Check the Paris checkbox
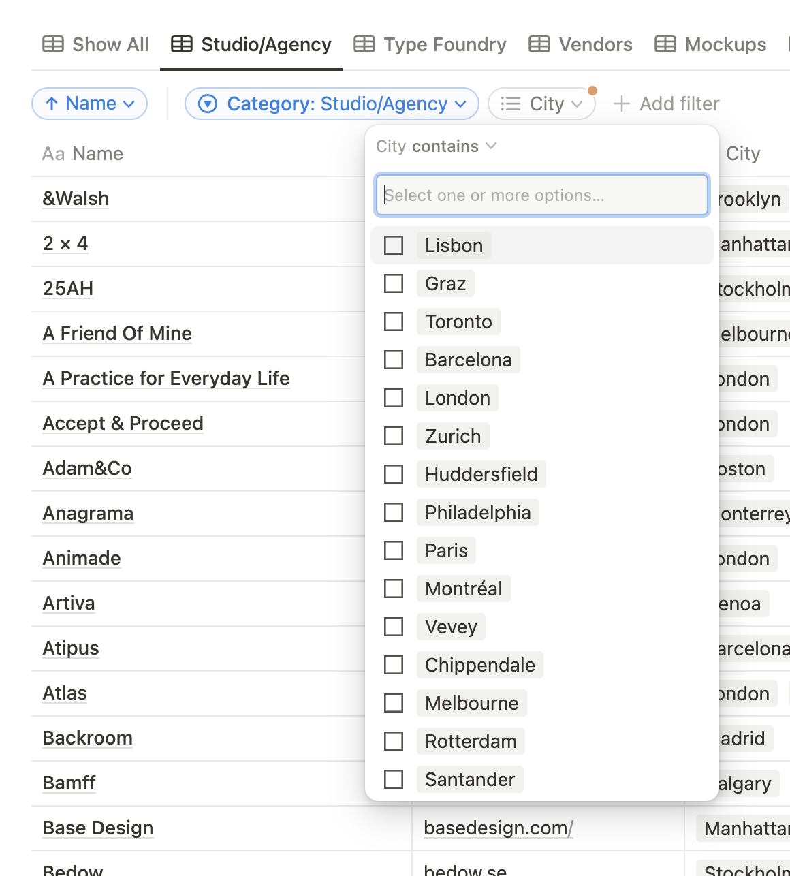790x876 pixels. pyautogui.click(x=394, y=550)
